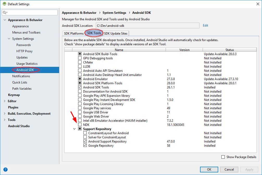Check Intel x86 Emulator Accelerator checkbox
The height and width of the screenshot is (175, 262).
[x=80, y=120]
